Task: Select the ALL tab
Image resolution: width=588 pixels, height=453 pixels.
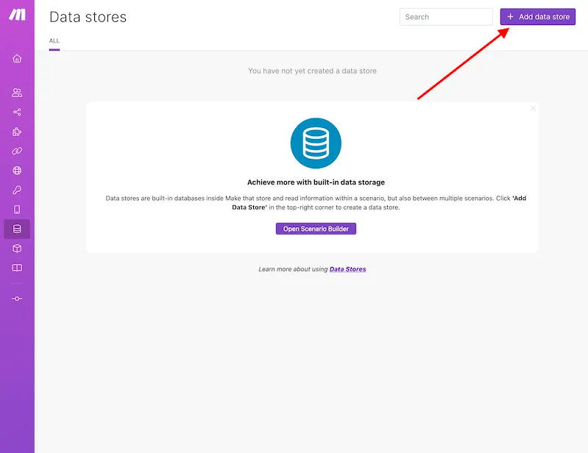Action: (54, 41)
